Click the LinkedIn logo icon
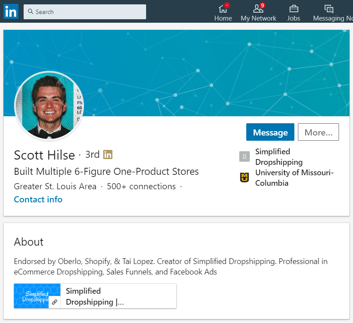 [11, 11]
